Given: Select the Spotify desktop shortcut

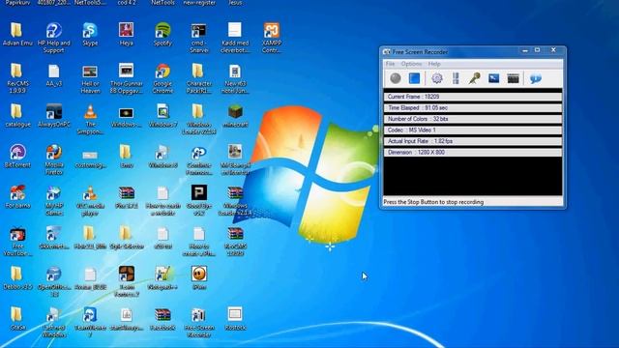Looking at the screenshot, I should click(162, 35).
